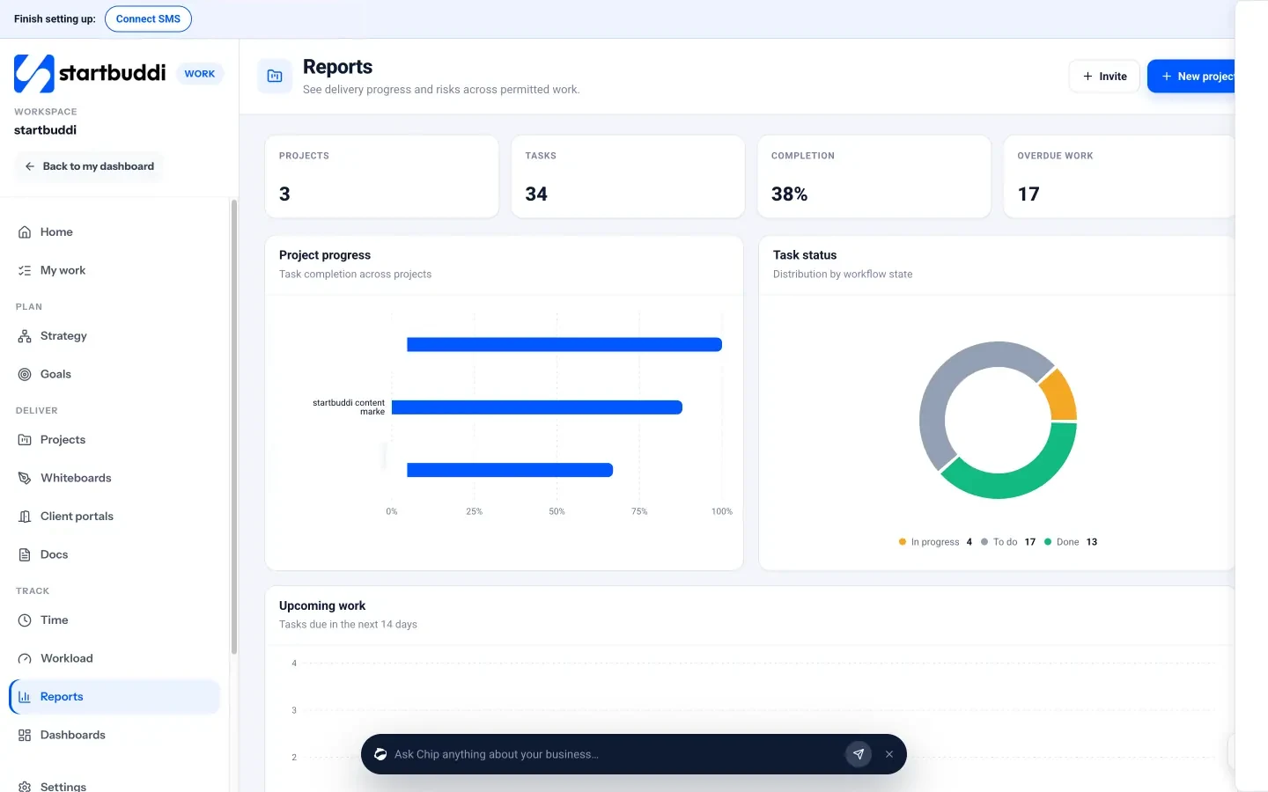Close the Ask Chip bar
This screenshot has width=1268, height=792.
[889, 754]
